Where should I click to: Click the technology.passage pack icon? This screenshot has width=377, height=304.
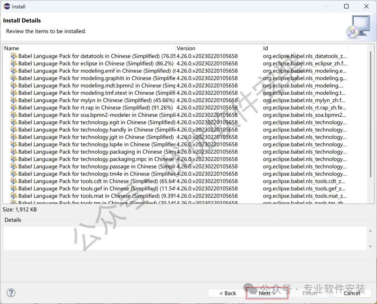[14, 167]
